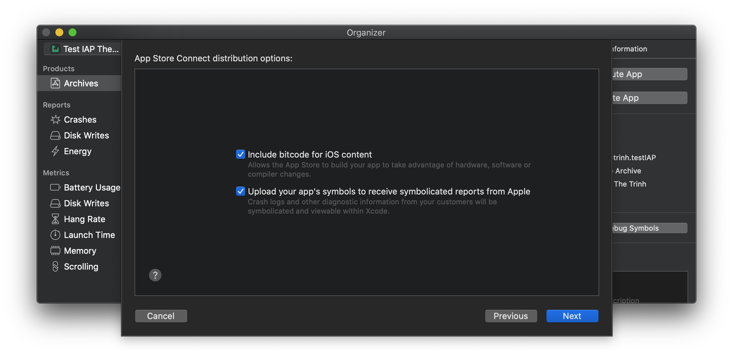This screenshot has width=733, height=354.
Task: Disable Upload your app's symbols checkbox
Action: (240, 191)
